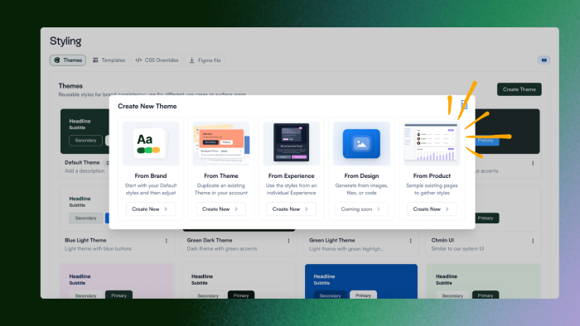Viewport: 580px width, 326px height.
Task: Click the Default Theme title
Action: (x=82, y=162)
